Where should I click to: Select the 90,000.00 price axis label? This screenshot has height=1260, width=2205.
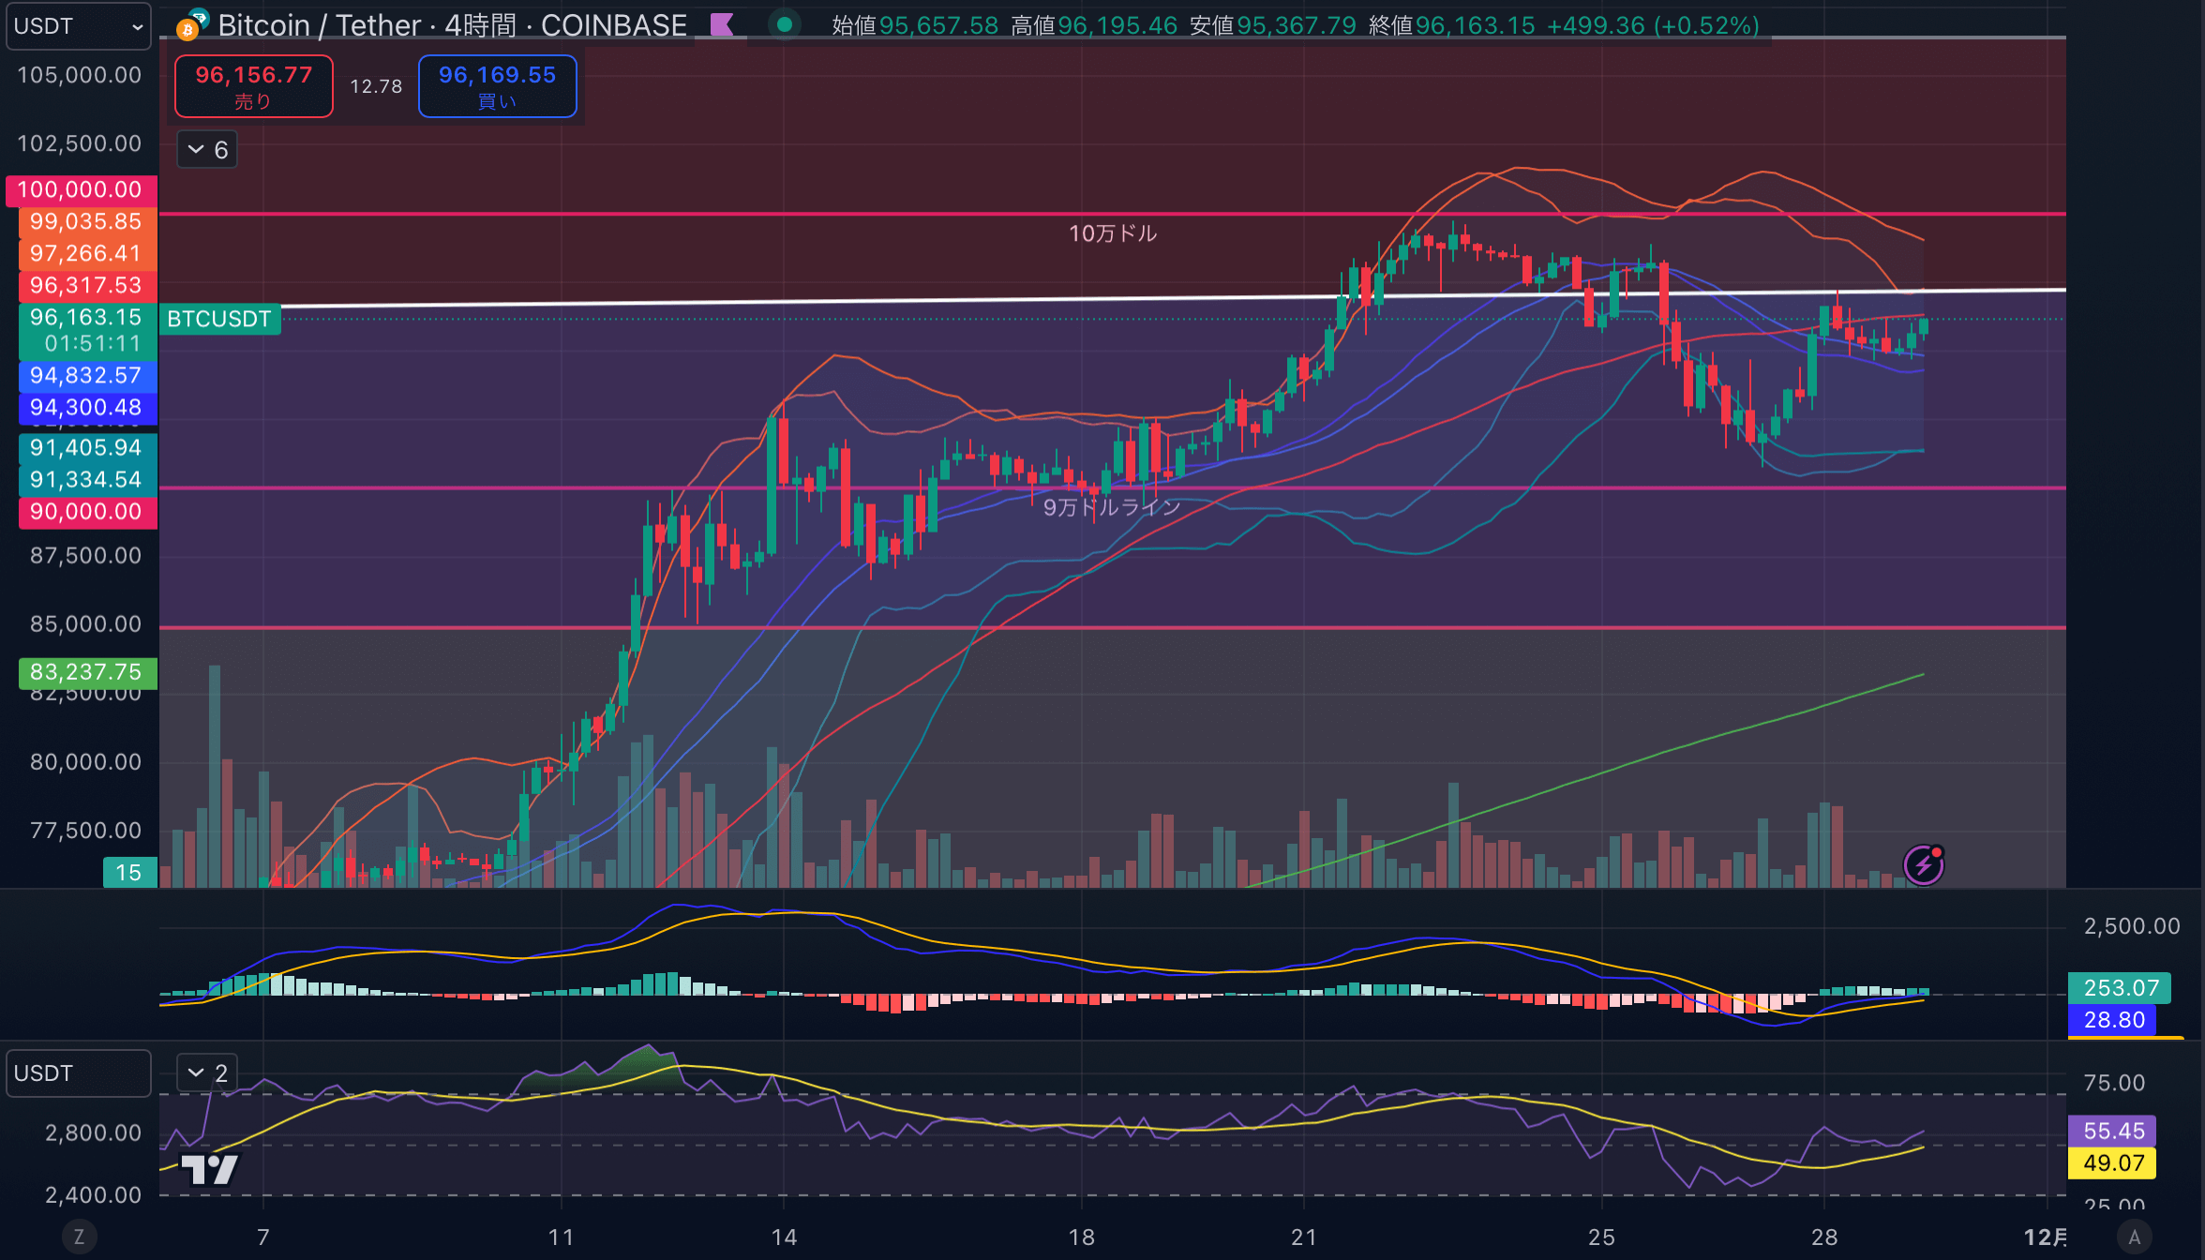[87, 512]
